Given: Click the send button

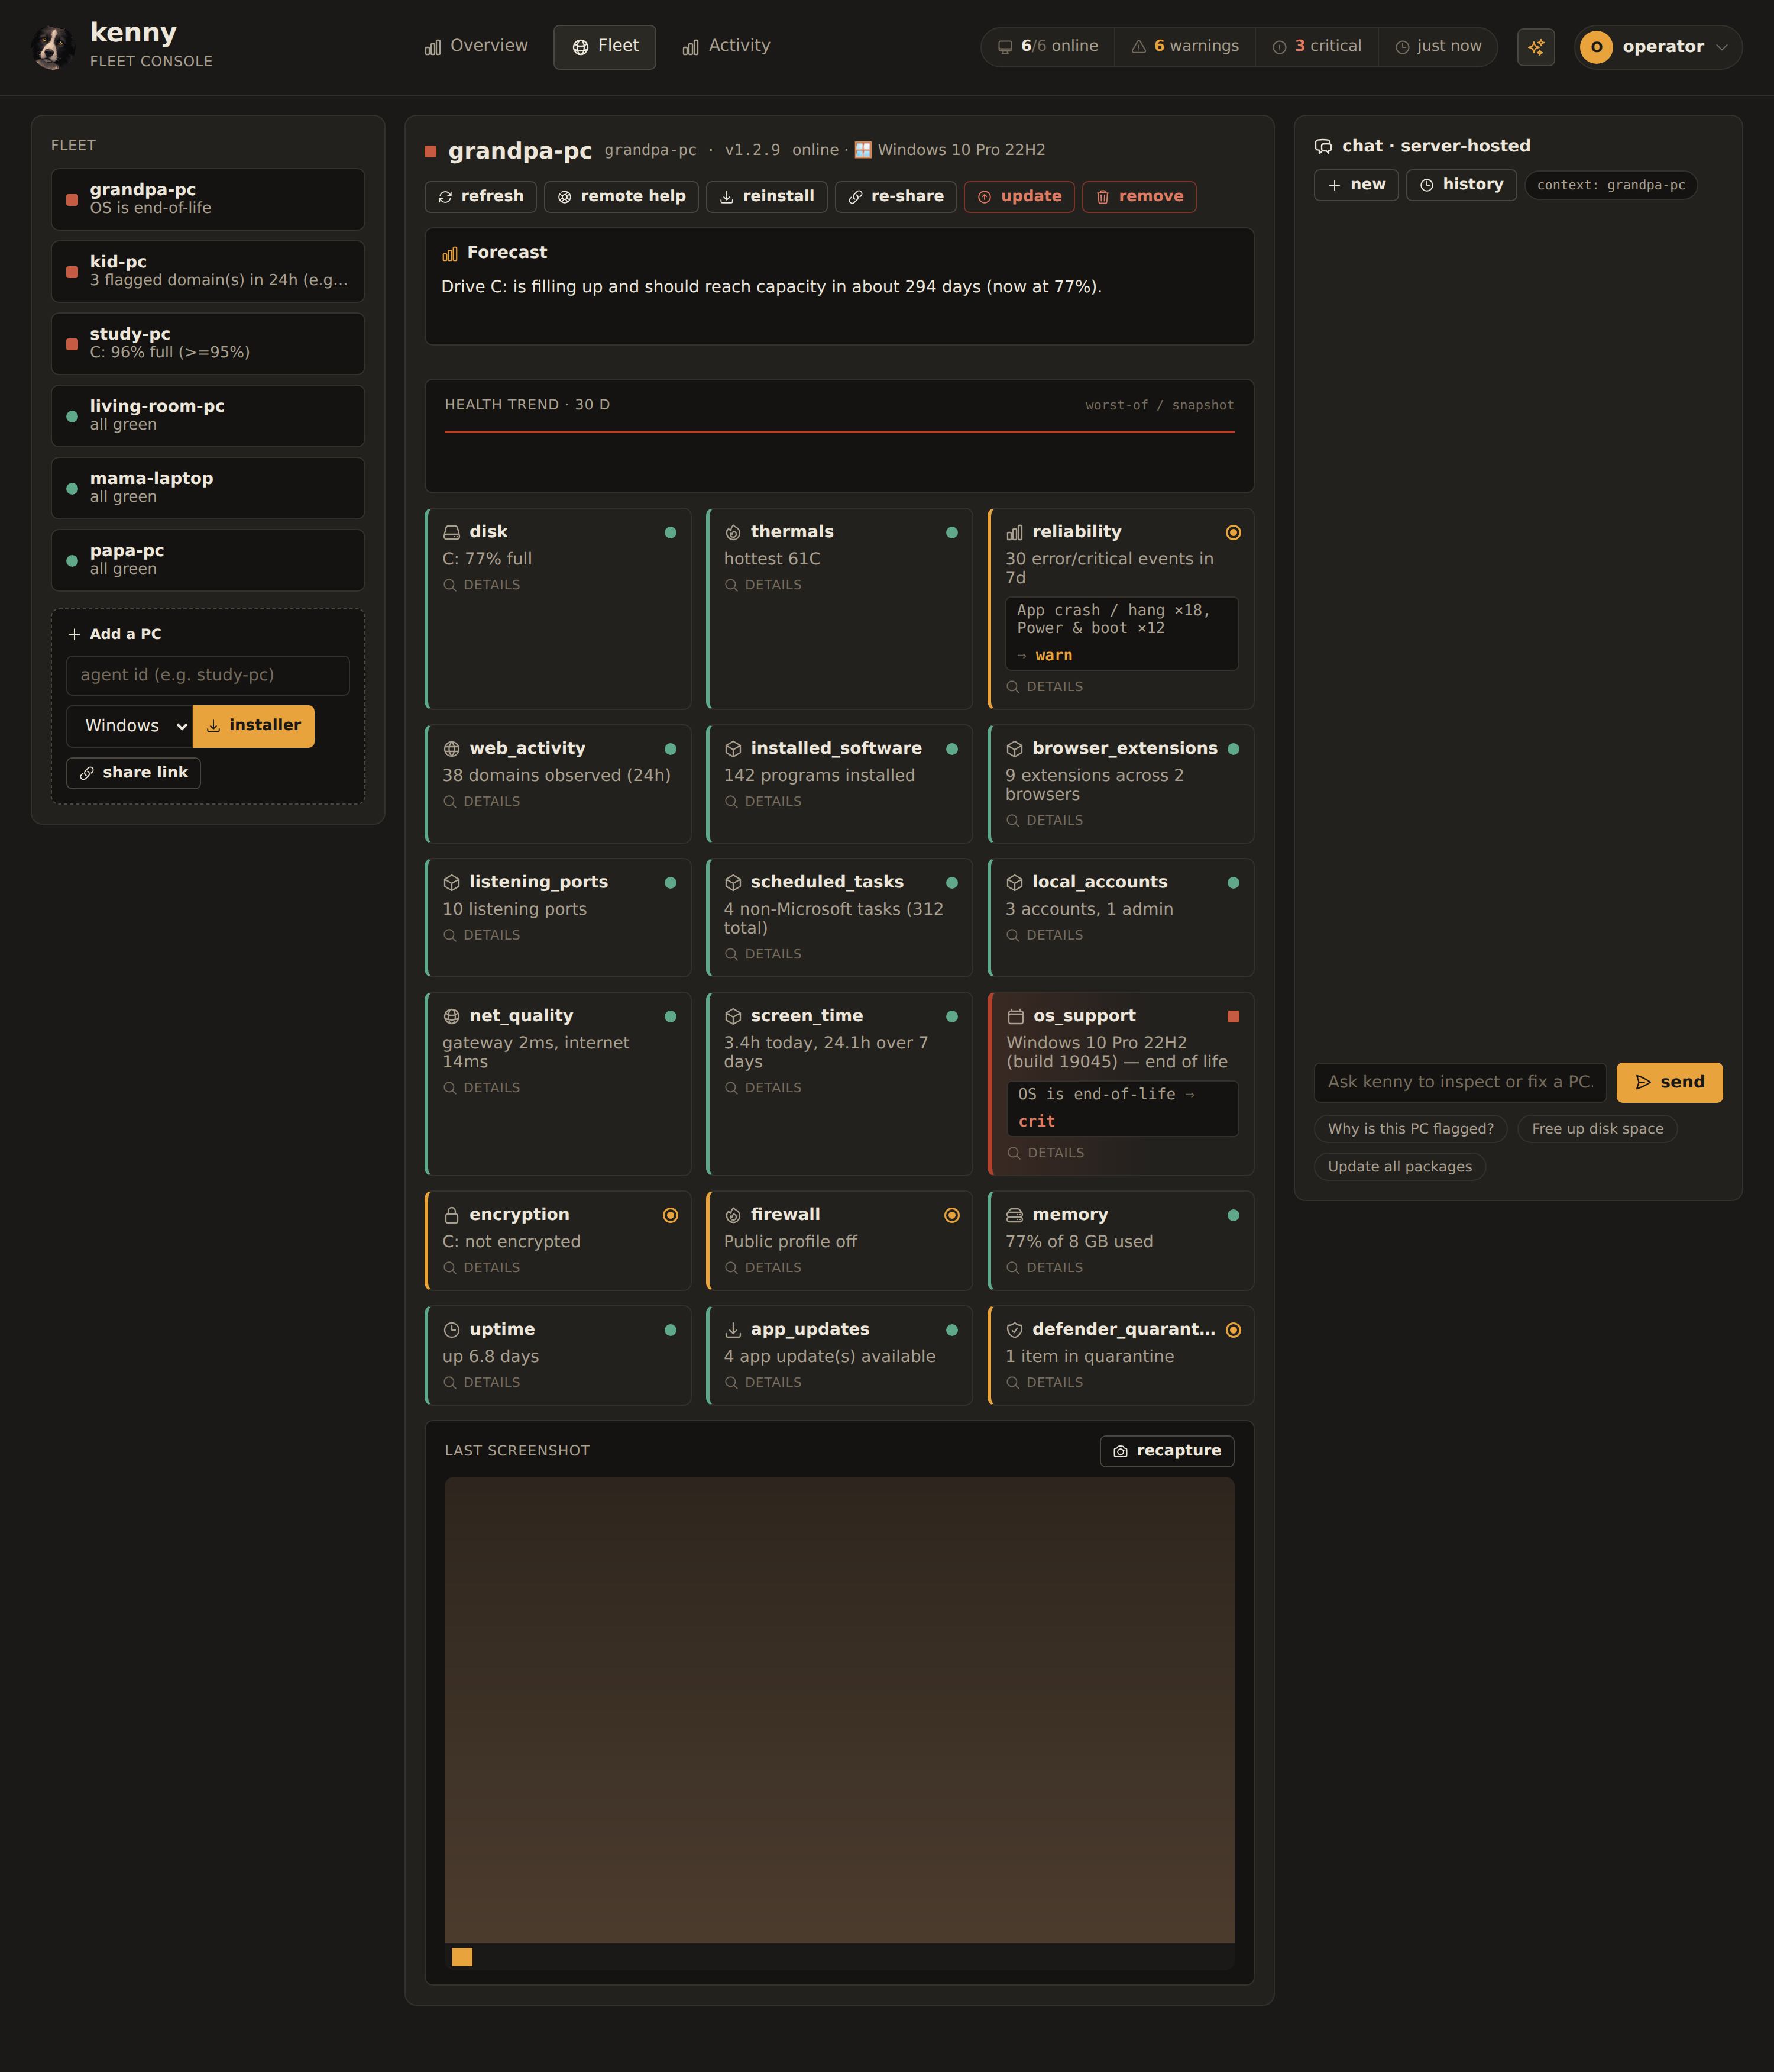Looking at the screenshot, I should click(x=1669, y=1082).
